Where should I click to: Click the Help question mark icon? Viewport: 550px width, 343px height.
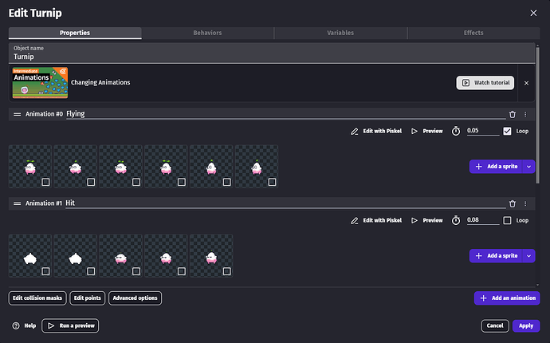[x=16, y=325]
